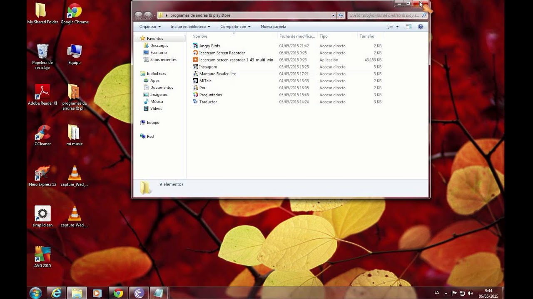Select the Mantano Reader Lite icon
The width and height of the screenshot is (533, 299).
196,74
